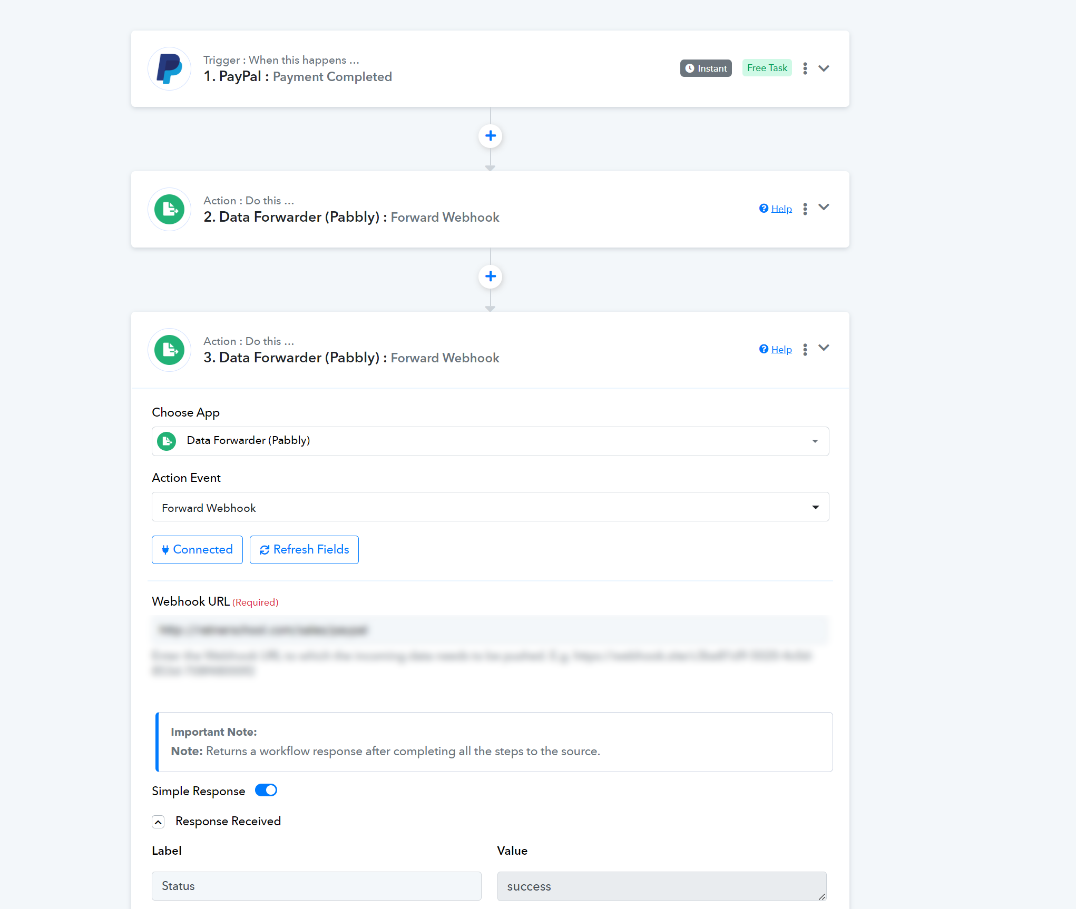Screen dimensions: 1076x909
Task: Open the Choose App dropdown
Action: click(490, 441)
